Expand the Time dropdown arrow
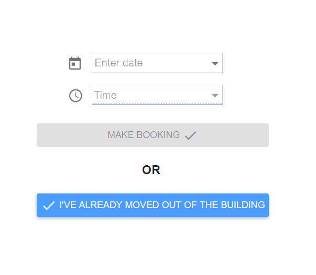Image resolution: width=316 pixels, height=275 pixels. click(215, 95)
